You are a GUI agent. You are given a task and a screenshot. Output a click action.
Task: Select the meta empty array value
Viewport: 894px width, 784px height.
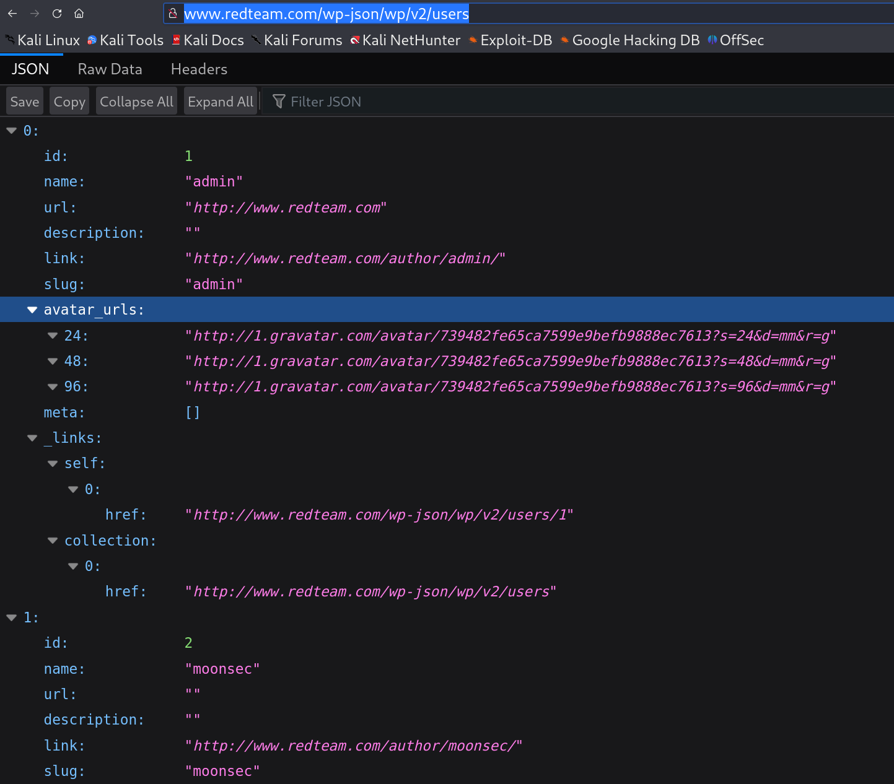tap(193, 412)
